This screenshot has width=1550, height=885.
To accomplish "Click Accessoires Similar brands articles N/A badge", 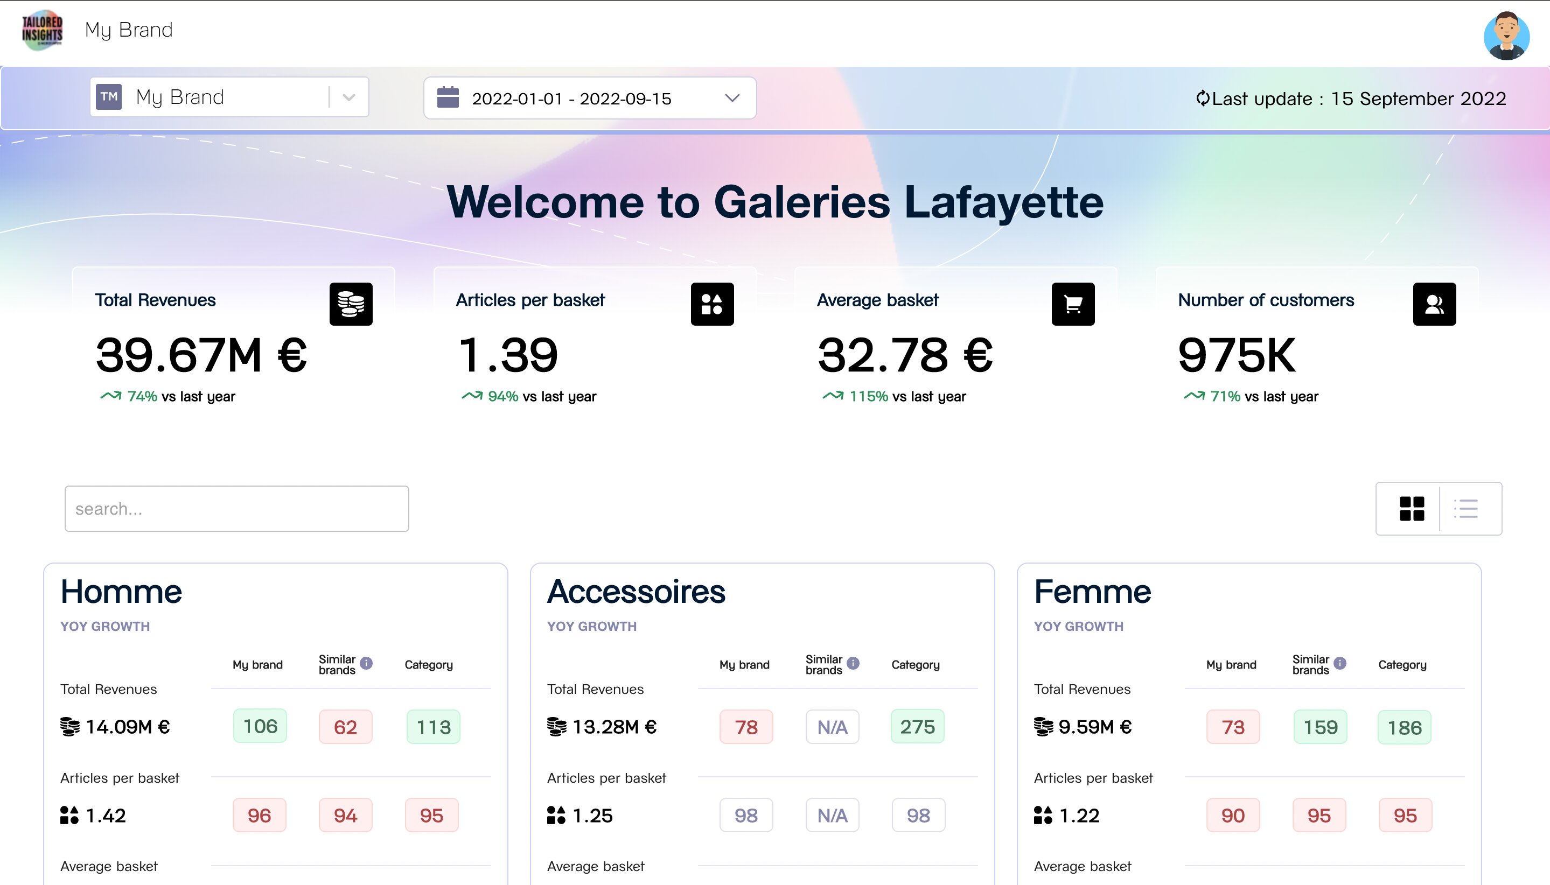I will pos(833,815).
